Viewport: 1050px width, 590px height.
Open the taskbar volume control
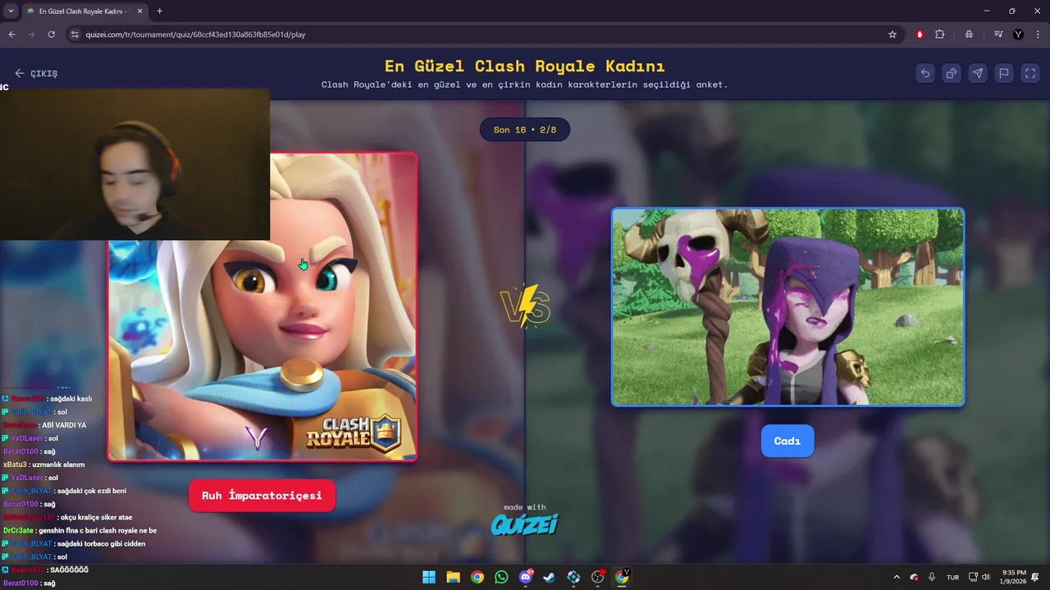coord(986,577)
